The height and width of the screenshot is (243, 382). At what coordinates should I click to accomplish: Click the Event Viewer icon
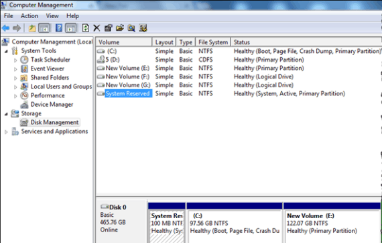(x=24, y=68)
